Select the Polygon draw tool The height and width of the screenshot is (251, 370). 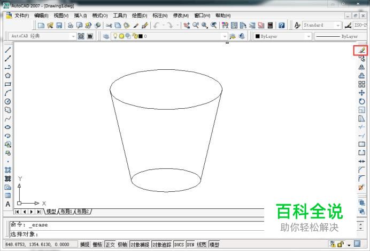pos(8,76)
